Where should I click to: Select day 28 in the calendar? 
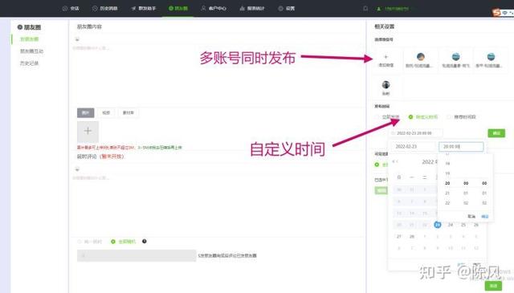[x=412, y=236]
